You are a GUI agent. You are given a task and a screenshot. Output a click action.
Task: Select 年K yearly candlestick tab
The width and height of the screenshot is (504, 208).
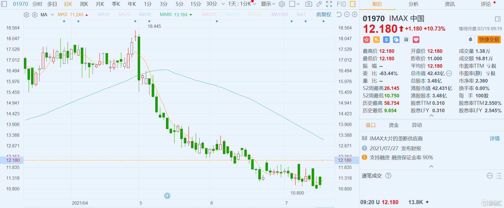pyautogui.click(x=132, y=4)
